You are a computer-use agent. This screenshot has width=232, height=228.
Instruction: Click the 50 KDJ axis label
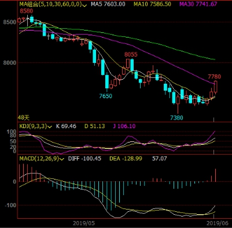point(13,141)
